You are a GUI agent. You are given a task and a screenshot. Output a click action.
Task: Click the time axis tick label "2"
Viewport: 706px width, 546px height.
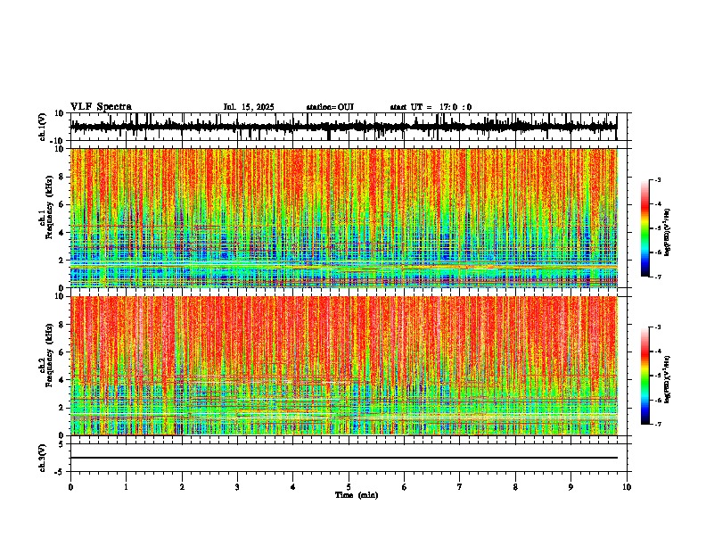[x=182, y=487]
